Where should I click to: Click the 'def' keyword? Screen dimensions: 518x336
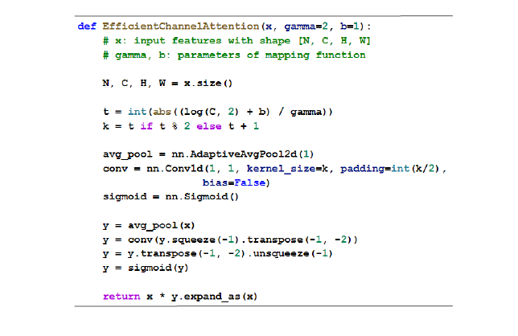87,26
